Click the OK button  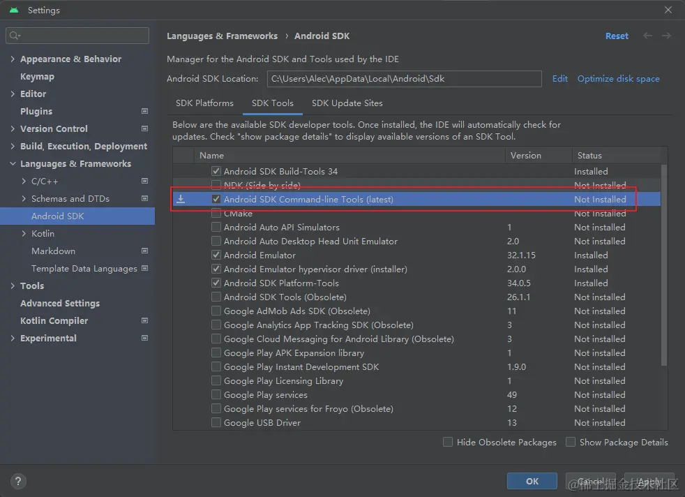pyautogui.click(x=532, y=481)
